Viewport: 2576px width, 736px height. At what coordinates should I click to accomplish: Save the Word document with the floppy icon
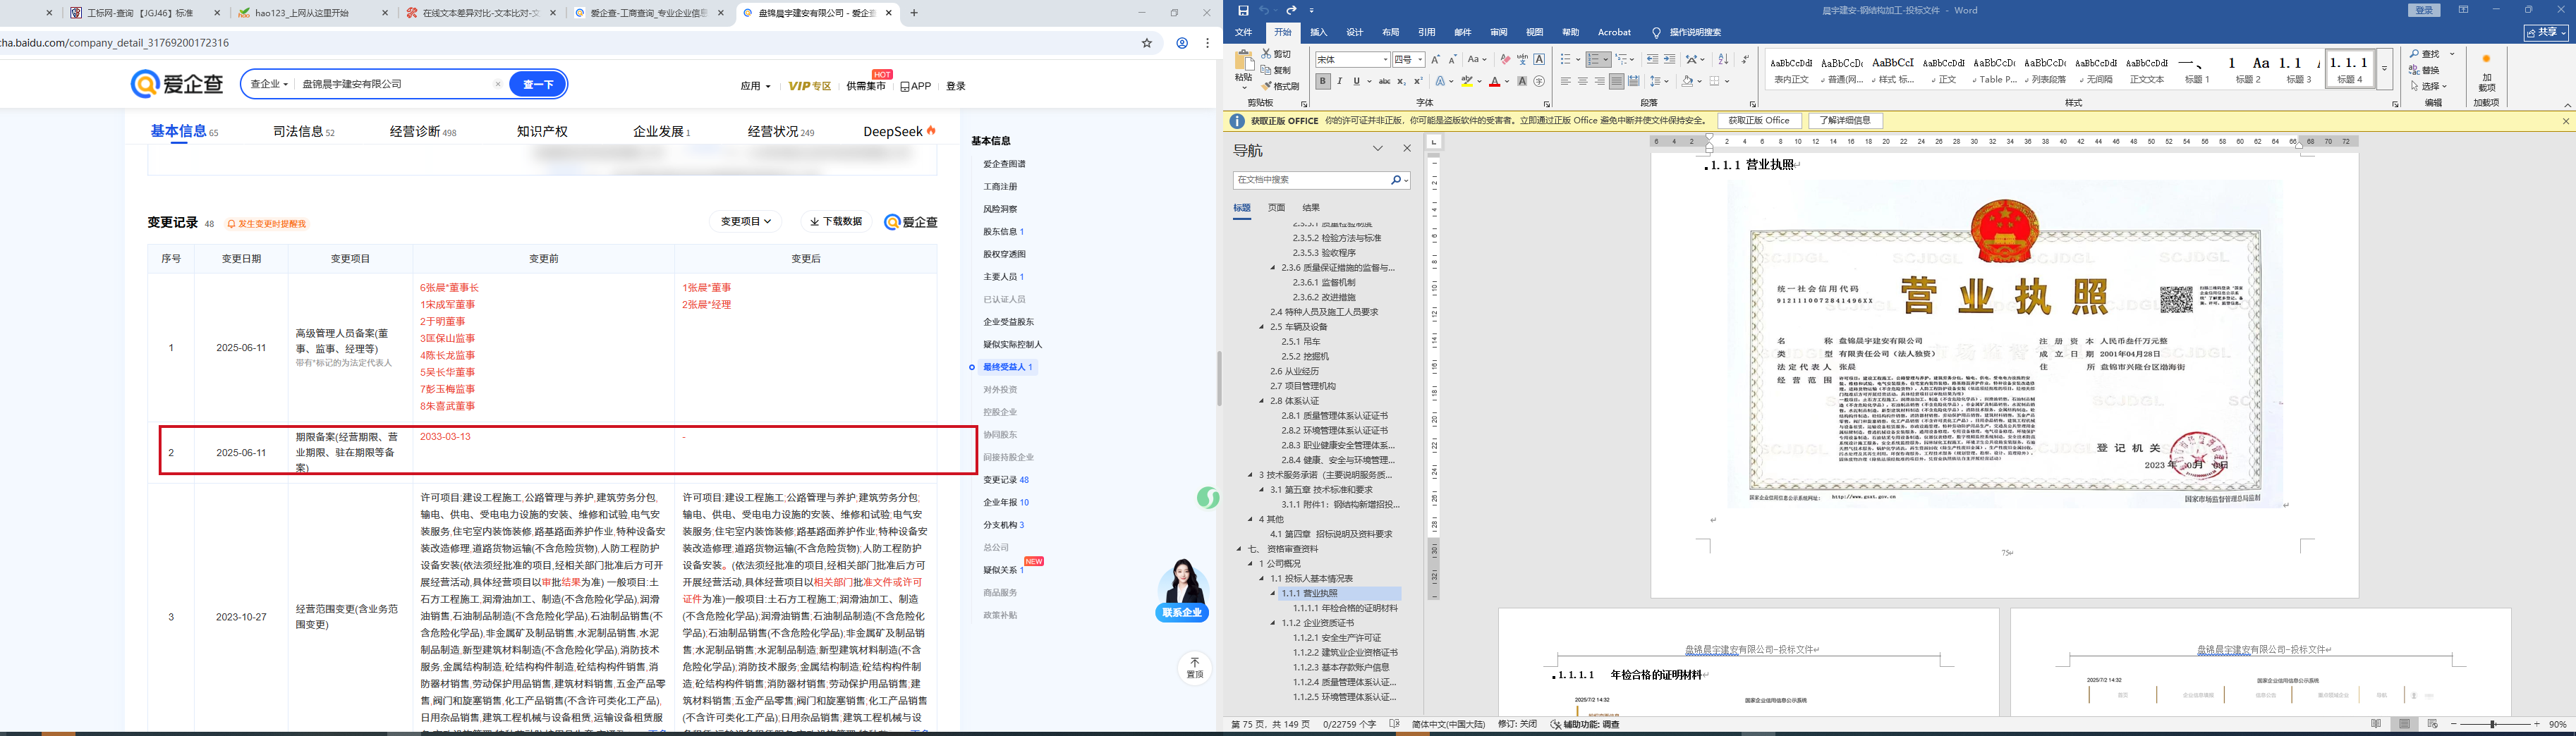[1243, 10]
